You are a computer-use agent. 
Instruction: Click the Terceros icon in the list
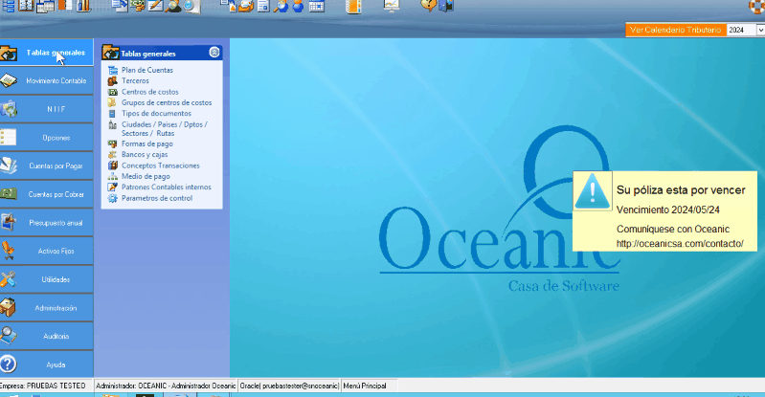click(x=113, y=81)
